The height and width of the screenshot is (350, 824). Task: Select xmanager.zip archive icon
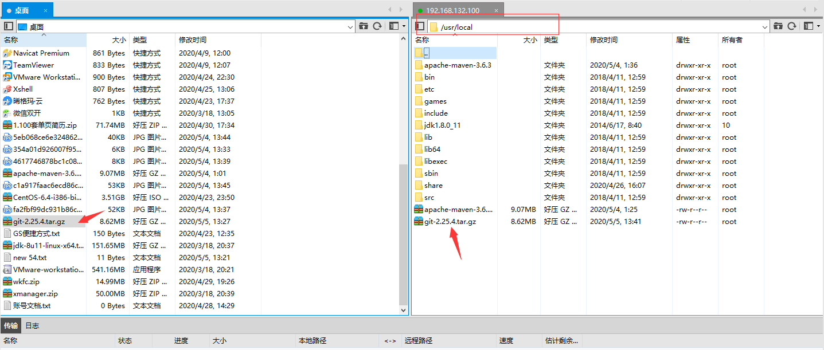tap(7, 294)
